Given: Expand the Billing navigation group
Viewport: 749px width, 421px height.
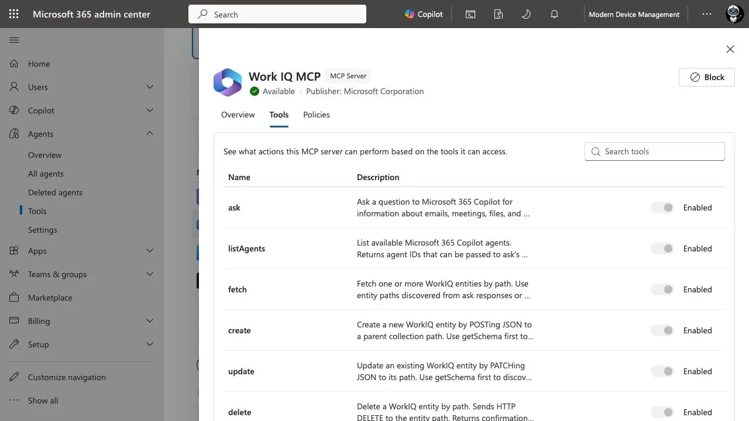Looking at the screenshot, I should pyautogui.click(x=150, y=321).
